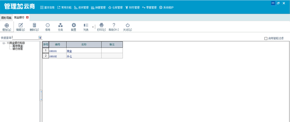The width and height of the screenshot is (290, 122).
Task: Click the 快速查询 search button
Action: point(40,38)
